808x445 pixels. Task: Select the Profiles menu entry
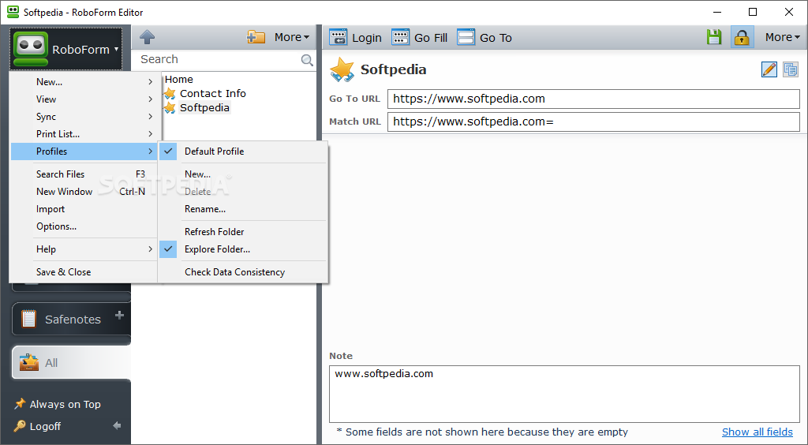tap(84, 151)
